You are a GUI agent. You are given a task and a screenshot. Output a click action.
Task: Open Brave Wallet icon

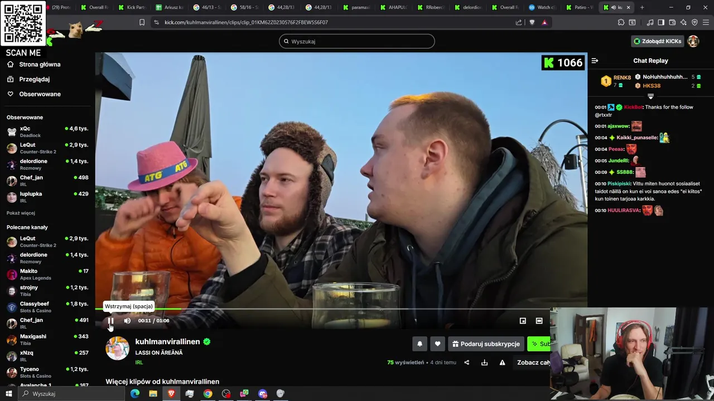point(672,22)
